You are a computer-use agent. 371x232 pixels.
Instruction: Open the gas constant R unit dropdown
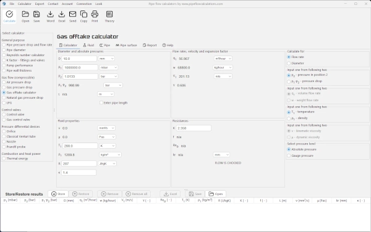(x=108, y=164)
